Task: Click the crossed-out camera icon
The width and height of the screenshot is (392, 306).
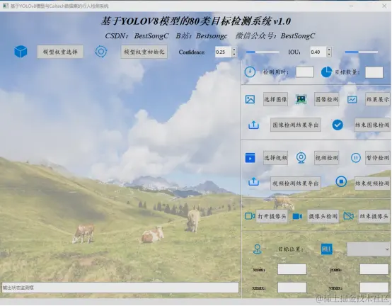Action: coord(349,215)
